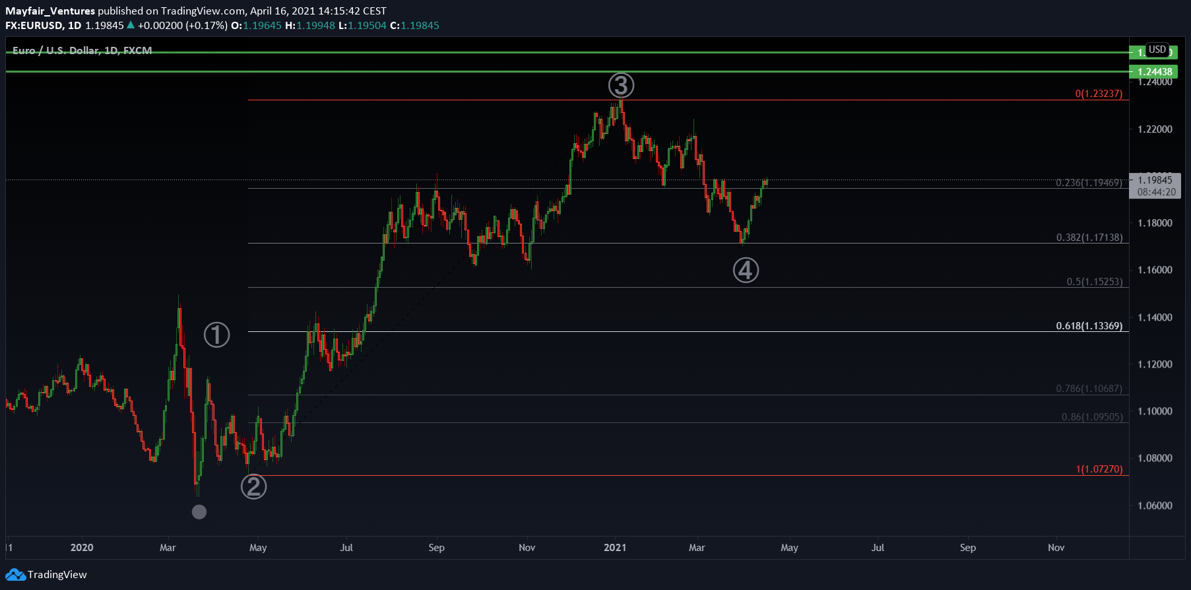Click the countdown timer 08:44:20
Image resolution: width=1191 pixels, height=590 pixels.
(x=1156, y=192)
